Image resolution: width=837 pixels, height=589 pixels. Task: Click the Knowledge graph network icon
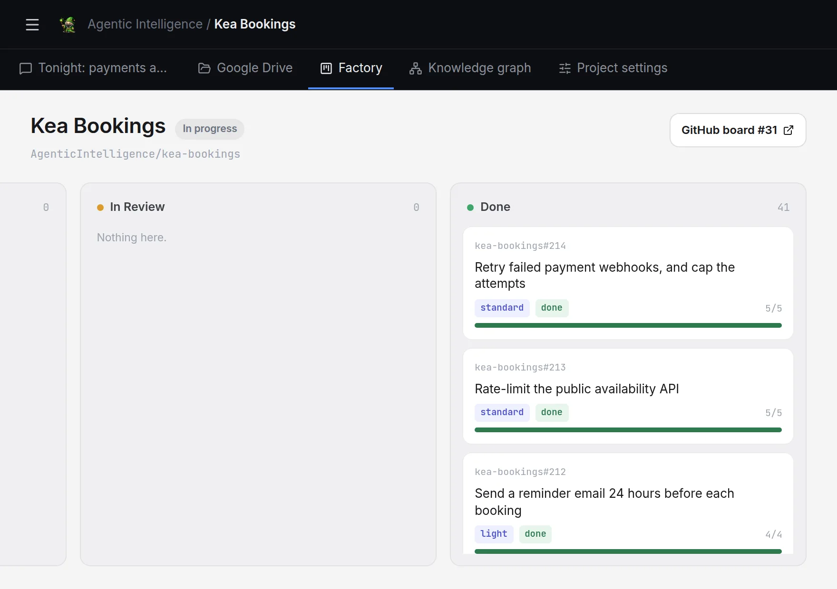point(416,68)
